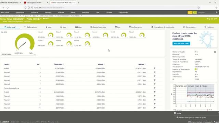Image resolution: width=219 pixels, height=123 pixels.
Task: Sort table by the Canal column
Action: 7,65
